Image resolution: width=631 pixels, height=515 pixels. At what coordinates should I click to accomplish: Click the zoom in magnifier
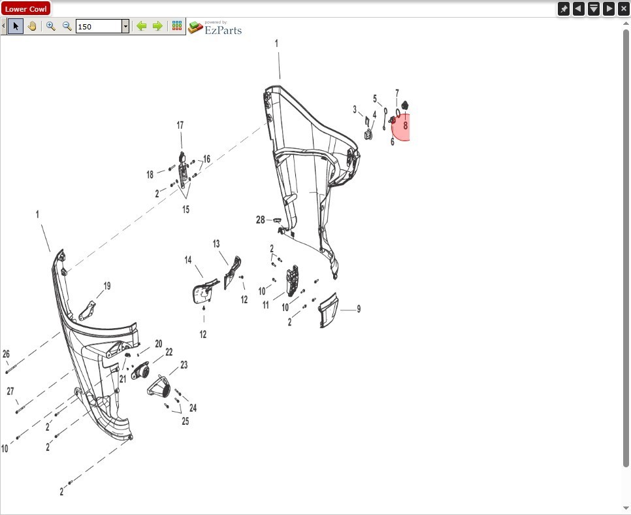click(x=51, y=26)
